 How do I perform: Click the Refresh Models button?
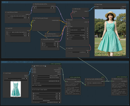[x=46, y=101]
